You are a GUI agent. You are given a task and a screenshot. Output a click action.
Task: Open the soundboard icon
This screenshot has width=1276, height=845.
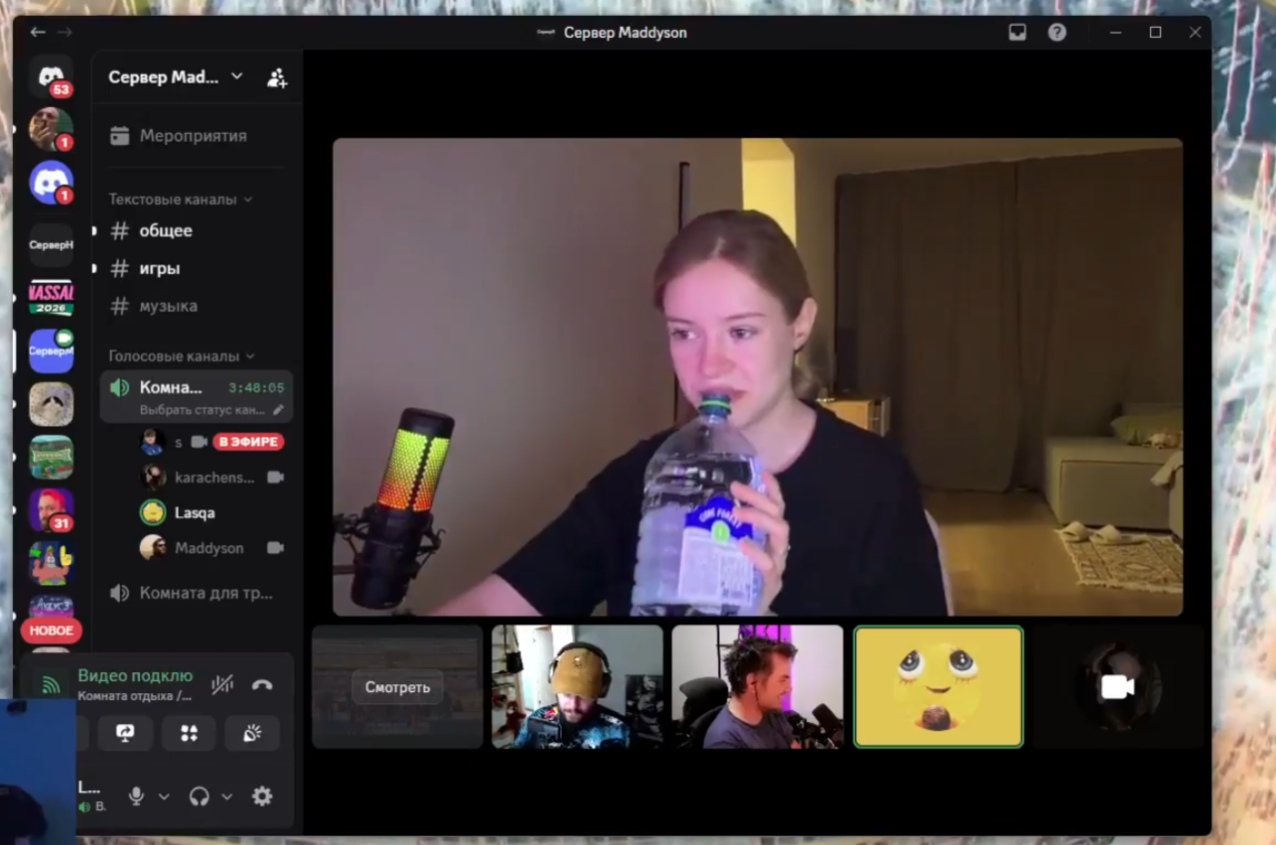(252, 733)
